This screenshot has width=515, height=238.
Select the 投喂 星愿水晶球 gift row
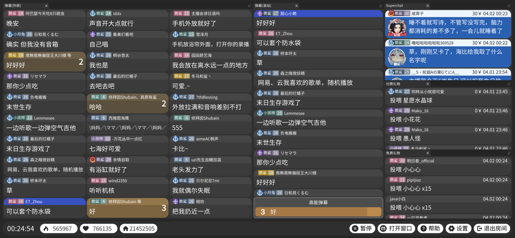[x=448, y=96]
